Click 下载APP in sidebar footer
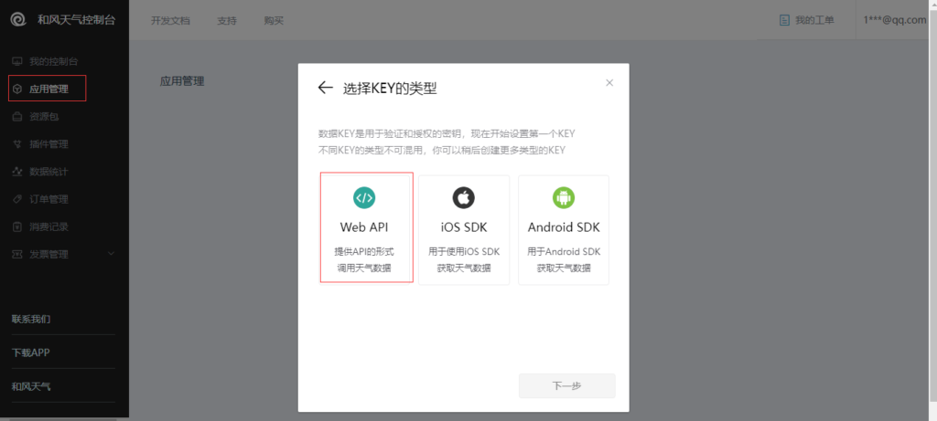 tap(31, 353)
